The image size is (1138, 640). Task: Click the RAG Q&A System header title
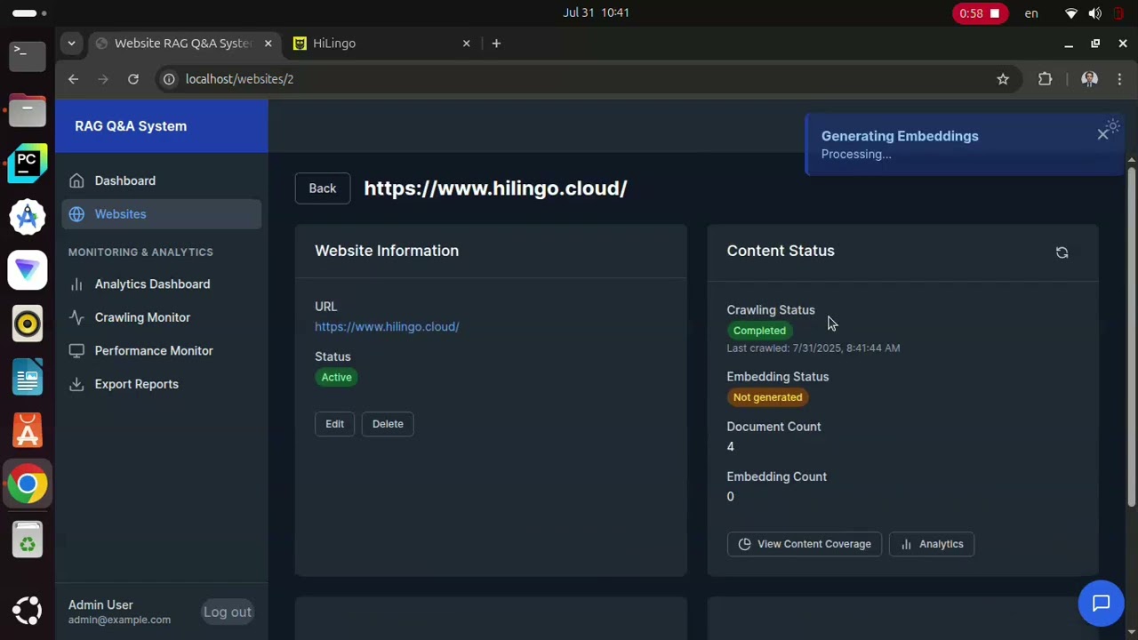[131, 126]
